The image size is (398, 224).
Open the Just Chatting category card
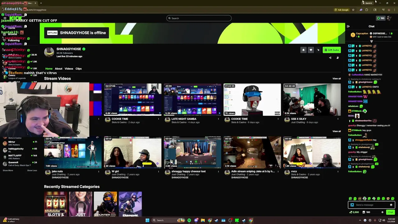81,204
